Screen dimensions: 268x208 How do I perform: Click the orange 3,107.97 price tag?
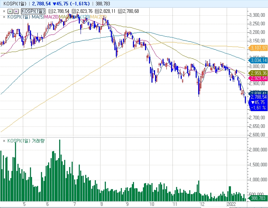[258, 48]
